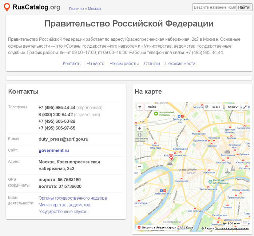The image size is (254, 236).
Task: Click phone number +7 (495) 985-44-44
Action: pyautogui.click(x=57, y=108)
